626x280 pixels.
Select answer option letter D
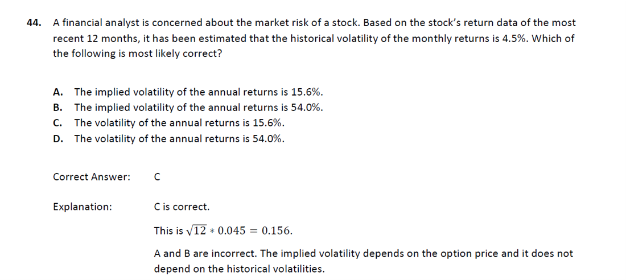pyautogui.click(x=57, y=139)
